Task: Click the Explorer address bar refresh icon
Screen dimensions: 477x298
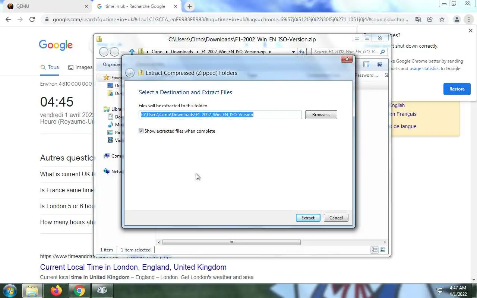Action: [x=302, y=52]
